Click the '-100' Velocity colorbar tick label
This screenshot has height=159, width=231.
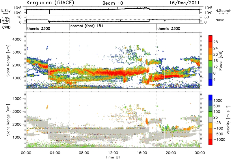218,128
